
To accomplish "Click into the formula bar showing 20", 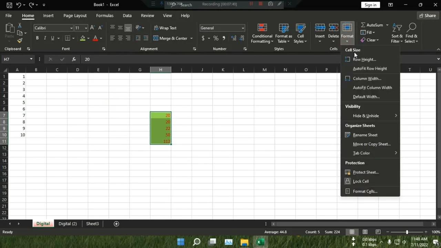I will coord(258,59).
